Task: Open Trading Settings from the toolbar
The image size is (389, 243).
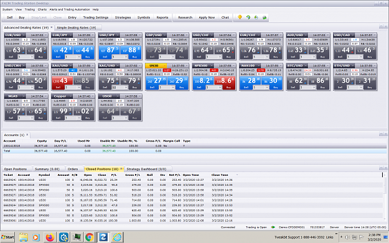Action: (96, 17)
